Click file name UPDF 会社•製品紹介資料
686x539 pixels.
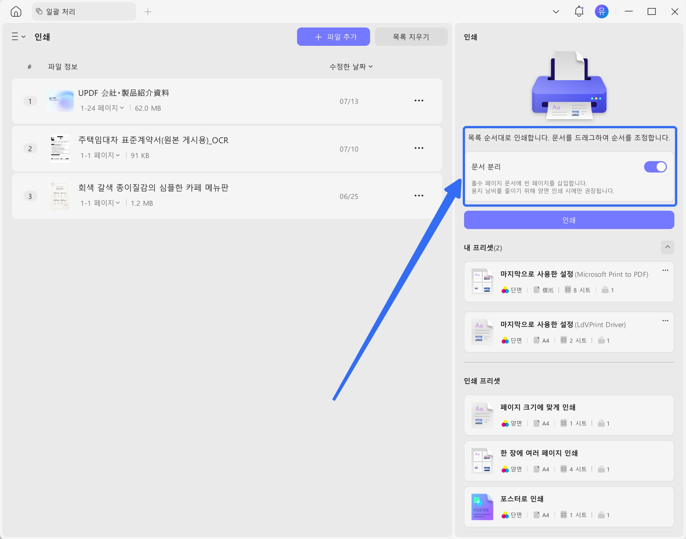124,93
